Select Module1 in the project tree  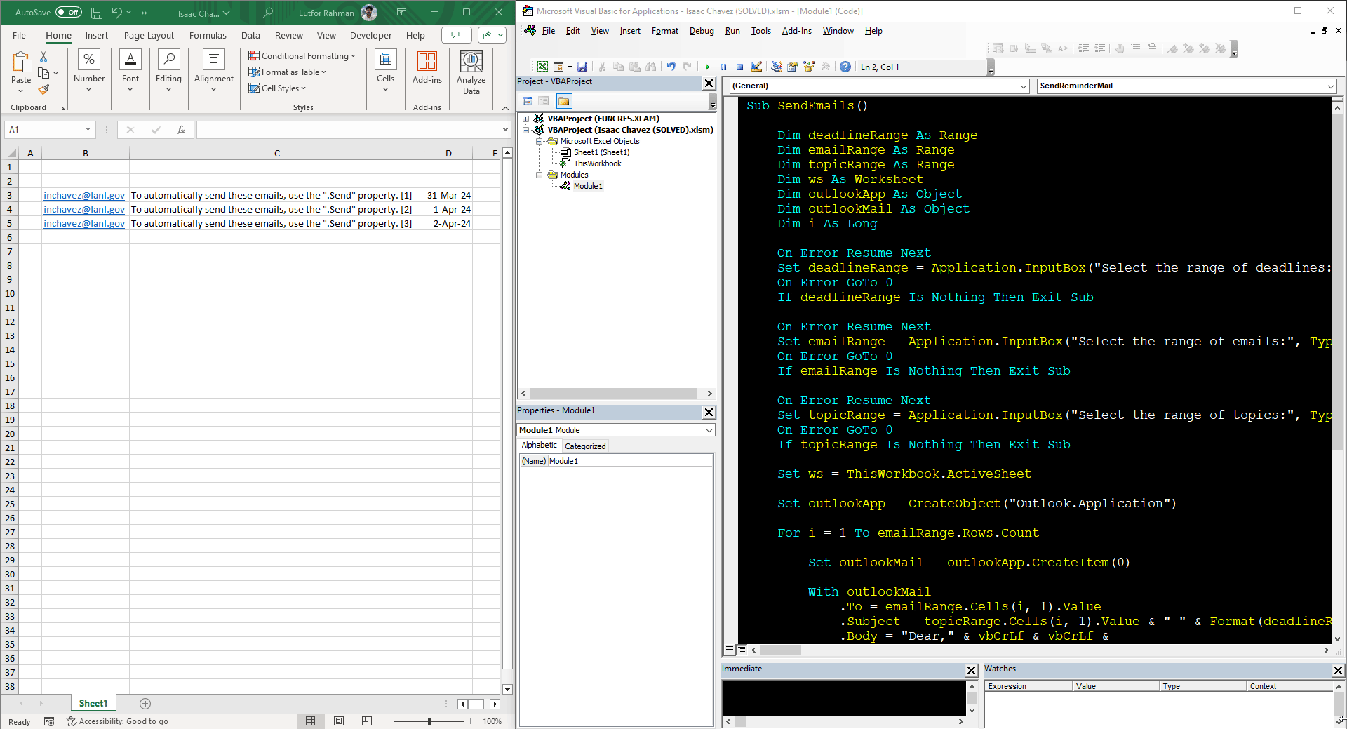[x=587, y=186]
